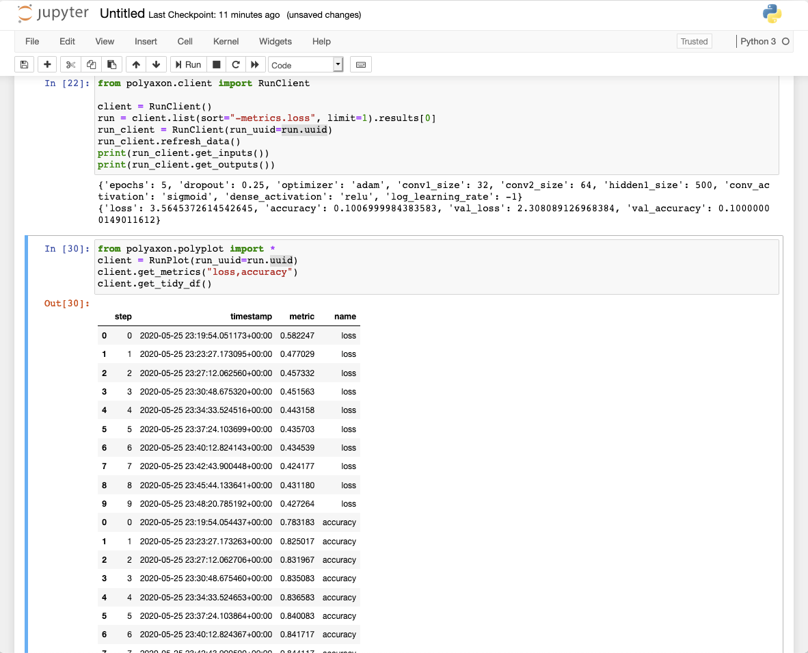
Task: Click the kernel idle indicator circle
Action: [x=785, y=41]
